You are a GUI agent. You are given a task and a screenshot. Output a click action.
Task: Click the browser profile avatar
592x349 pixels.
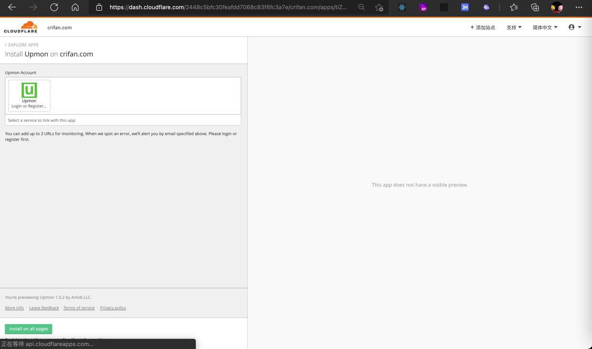pyautogui.click(x=557, y=7)
